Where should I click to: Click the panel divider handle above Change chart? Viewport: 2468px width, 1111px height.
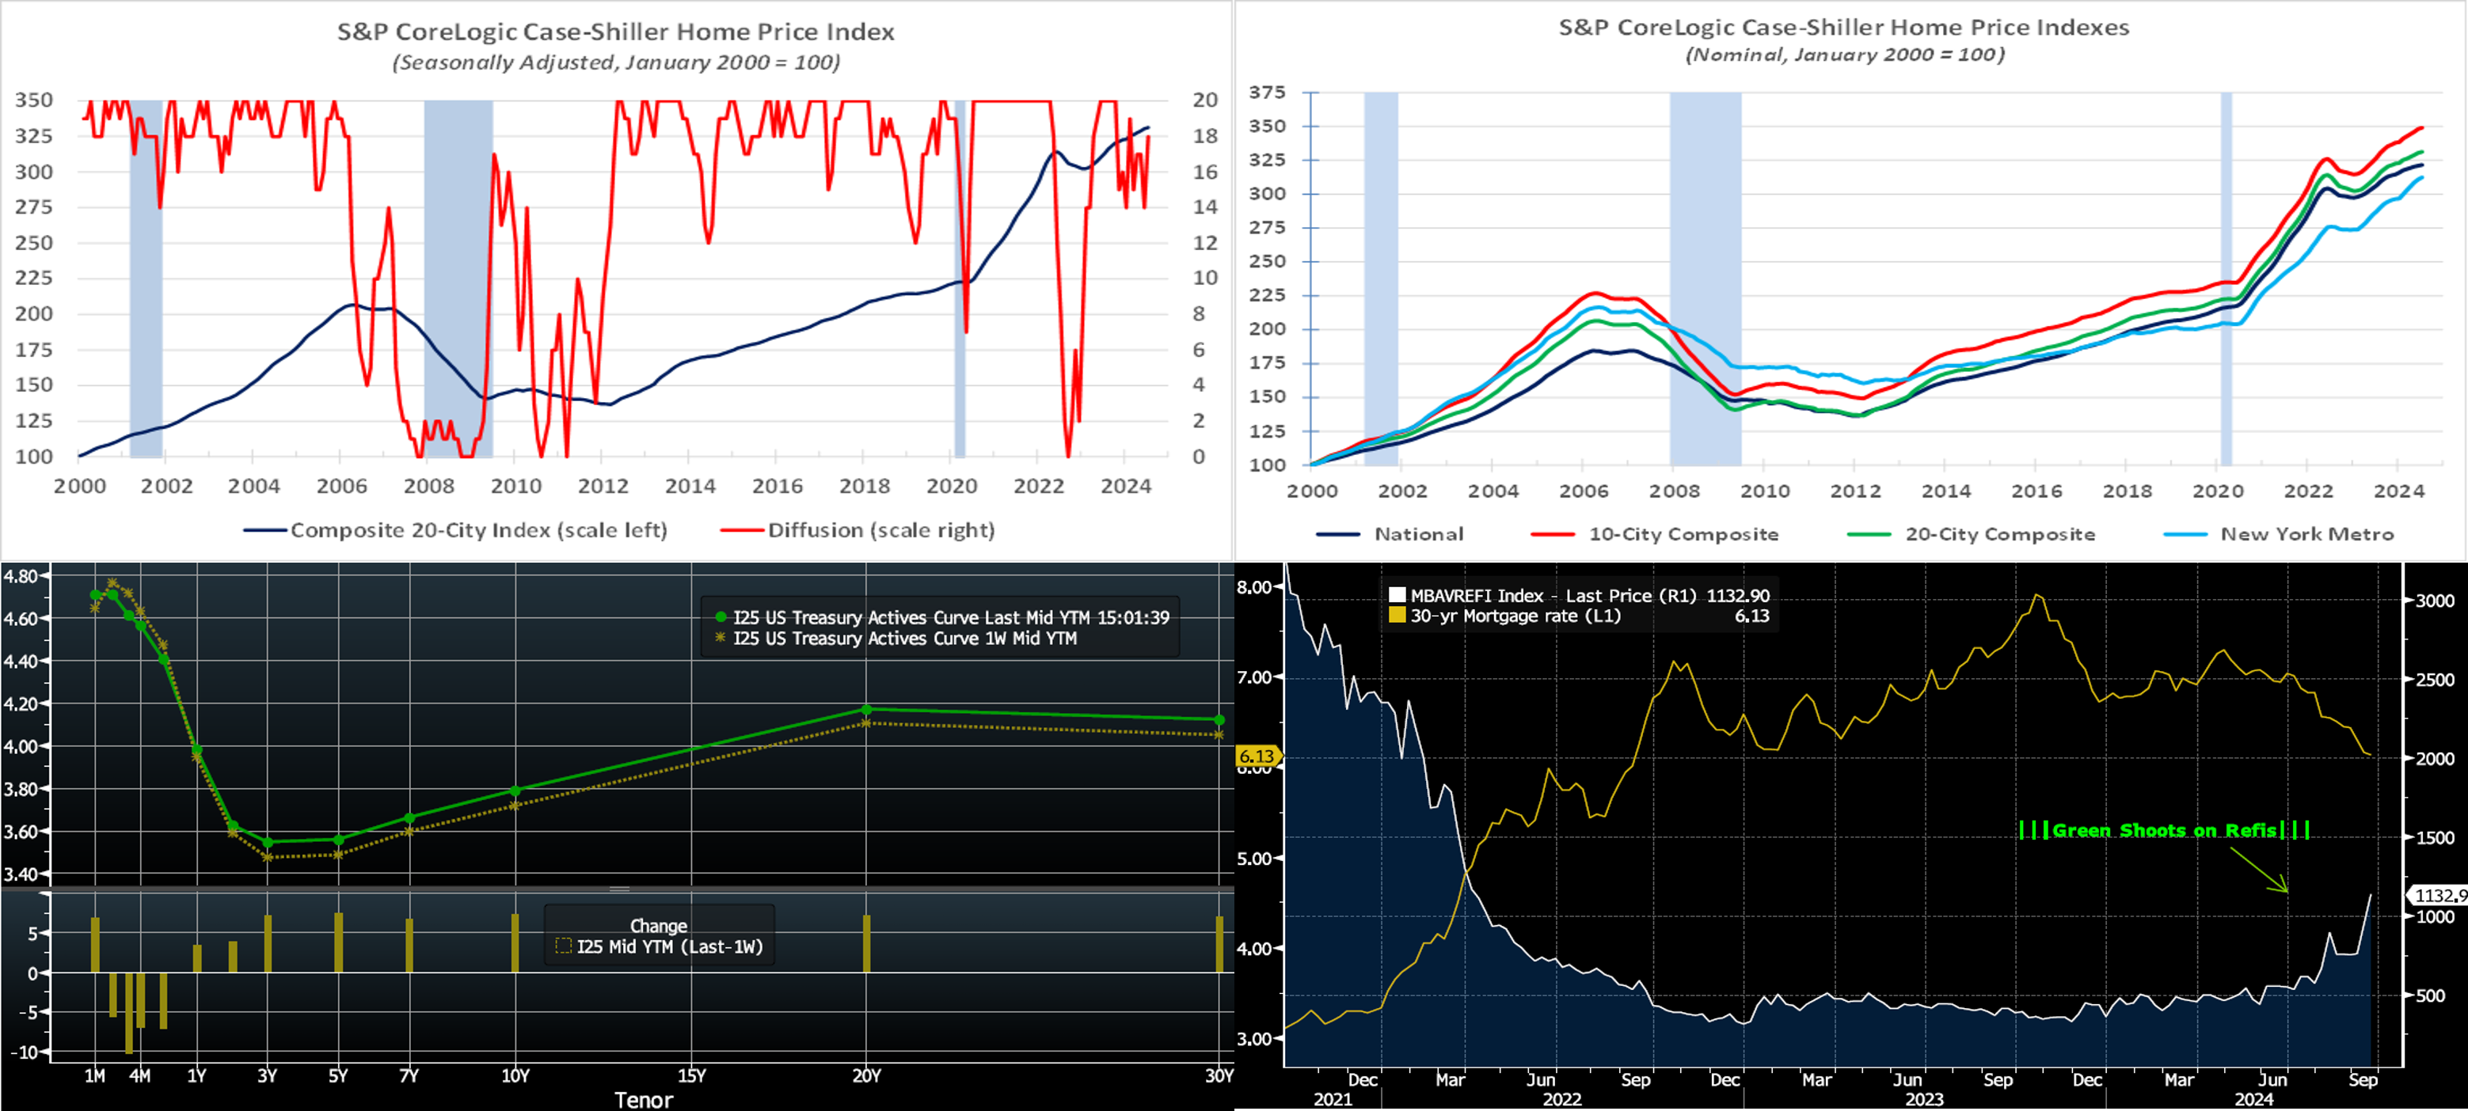click(x=619, y=889)
